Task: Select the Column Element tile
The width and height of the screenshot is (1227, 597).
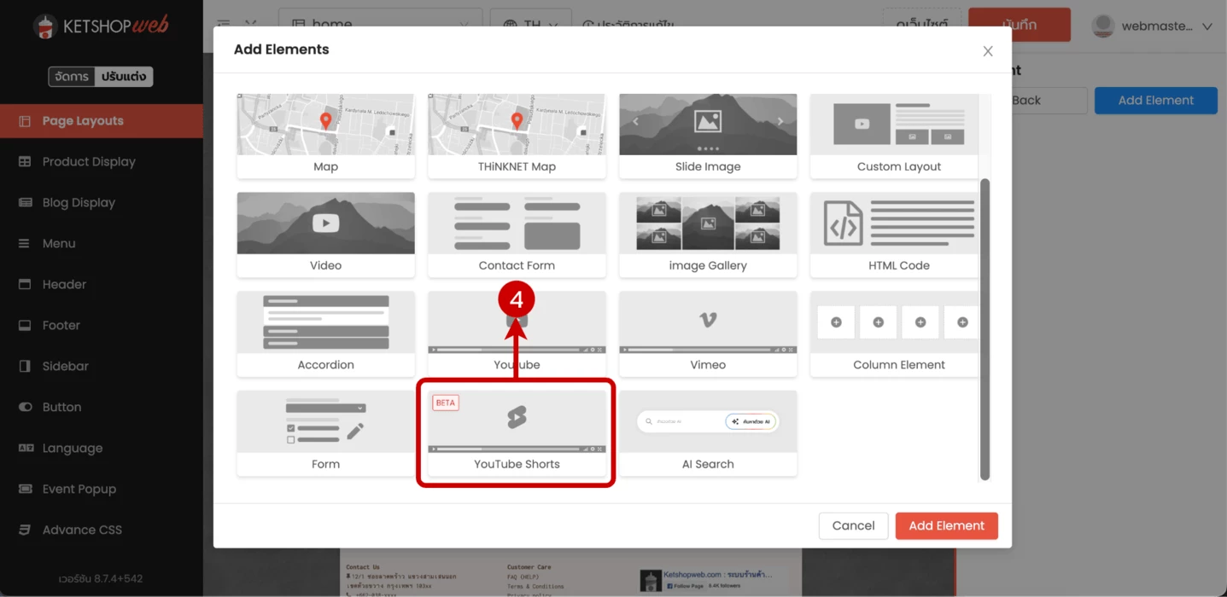Action: point(898,333)
